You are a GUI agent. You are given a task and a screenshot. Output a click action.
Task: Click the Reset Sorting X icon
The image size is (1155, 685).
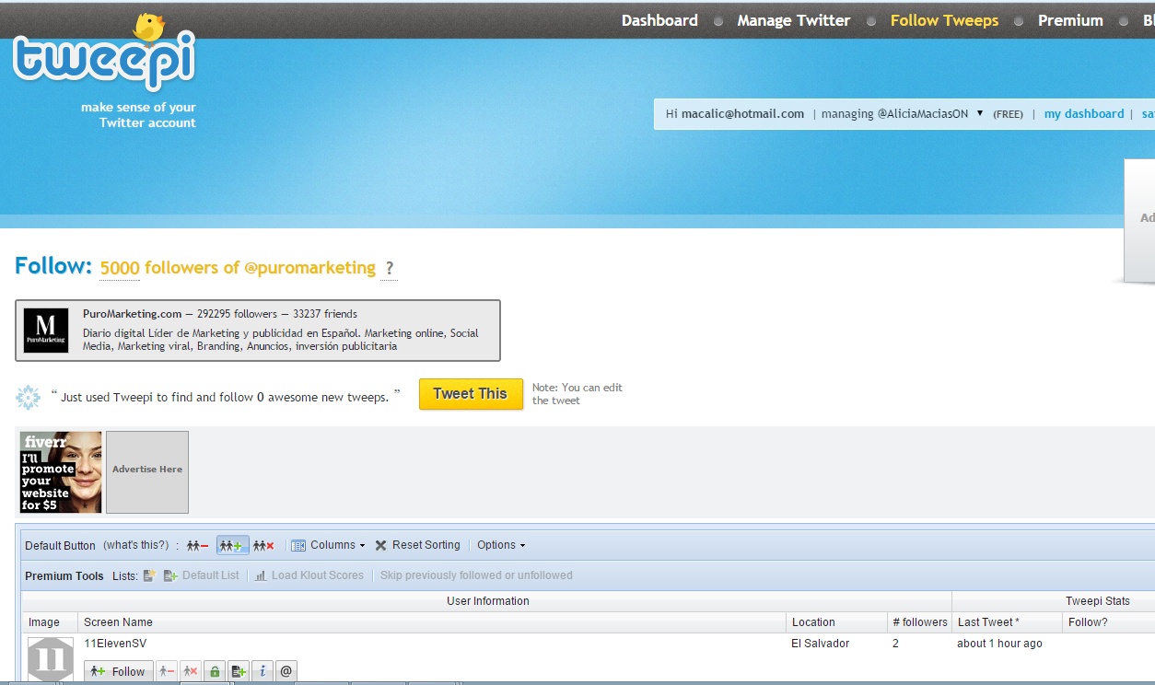pyautogui.click(x=381, y=545)
